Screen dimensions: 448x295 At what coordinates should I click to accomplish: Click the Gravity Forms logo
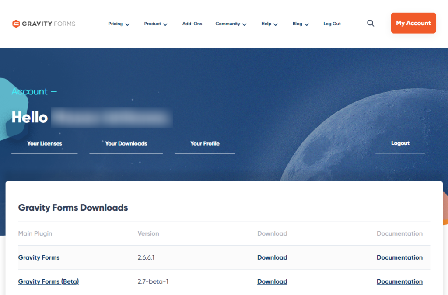pos(44,24)
